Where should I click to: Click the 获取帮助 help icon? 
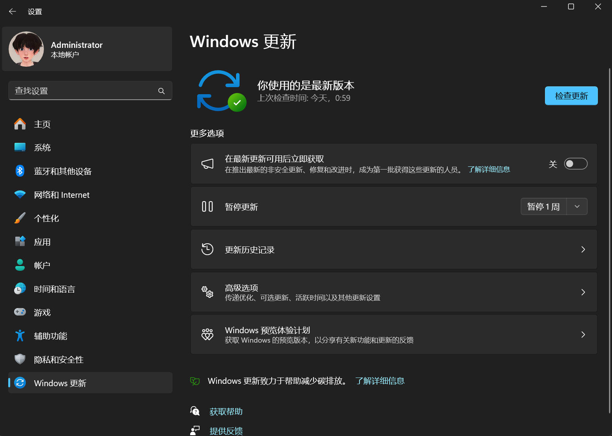(x=195, y=411)
